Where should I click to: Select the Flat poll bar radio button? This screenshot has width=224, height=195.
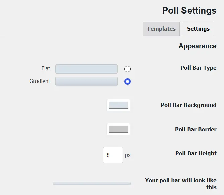click(127, 69)
